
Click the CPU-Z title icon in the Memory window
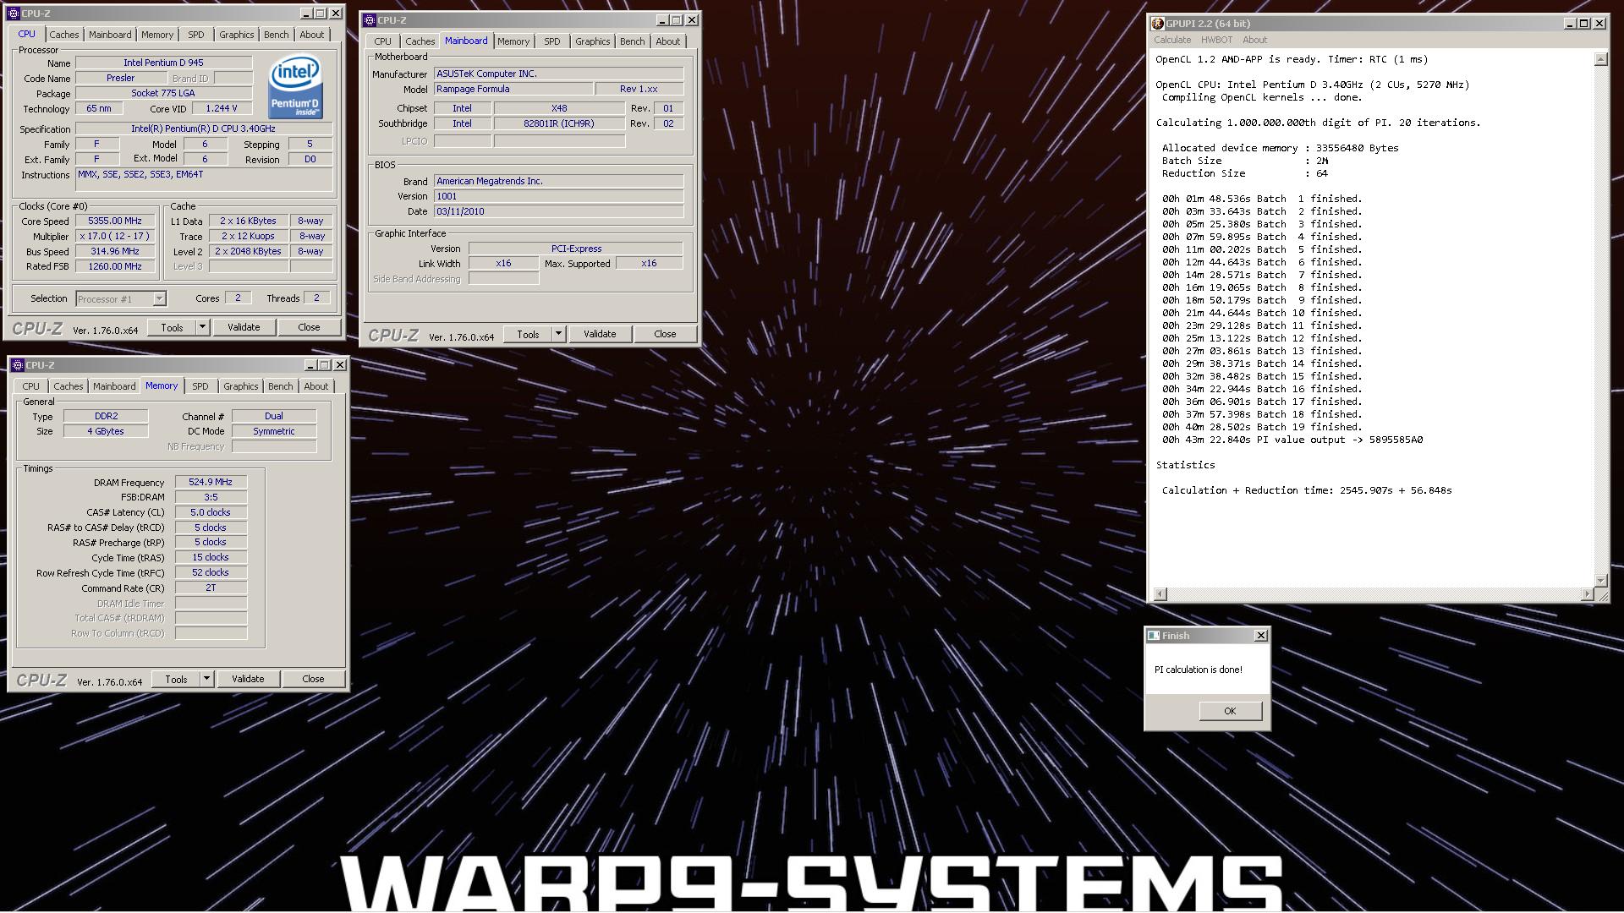click(18, 365)
